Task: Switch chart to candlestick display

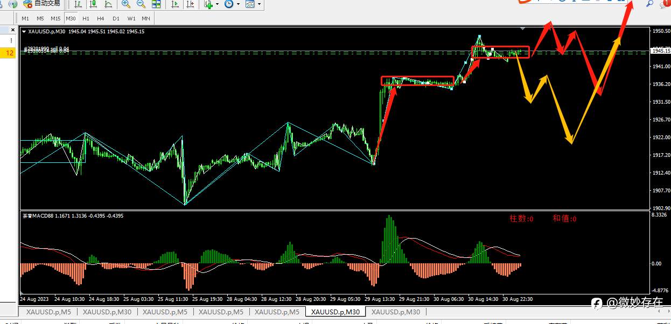Action: pos(93,4)
